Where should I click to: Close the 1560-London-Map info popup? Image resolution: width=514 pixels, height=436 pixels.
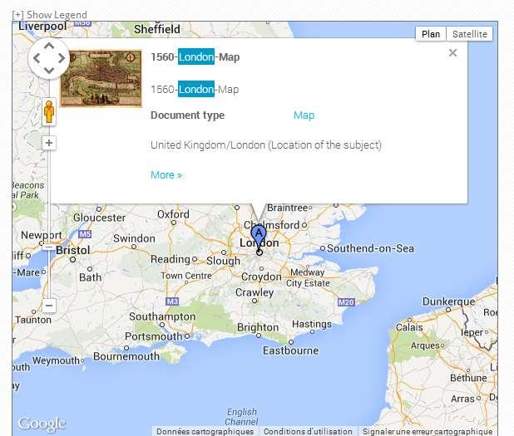tap(452, 52)
